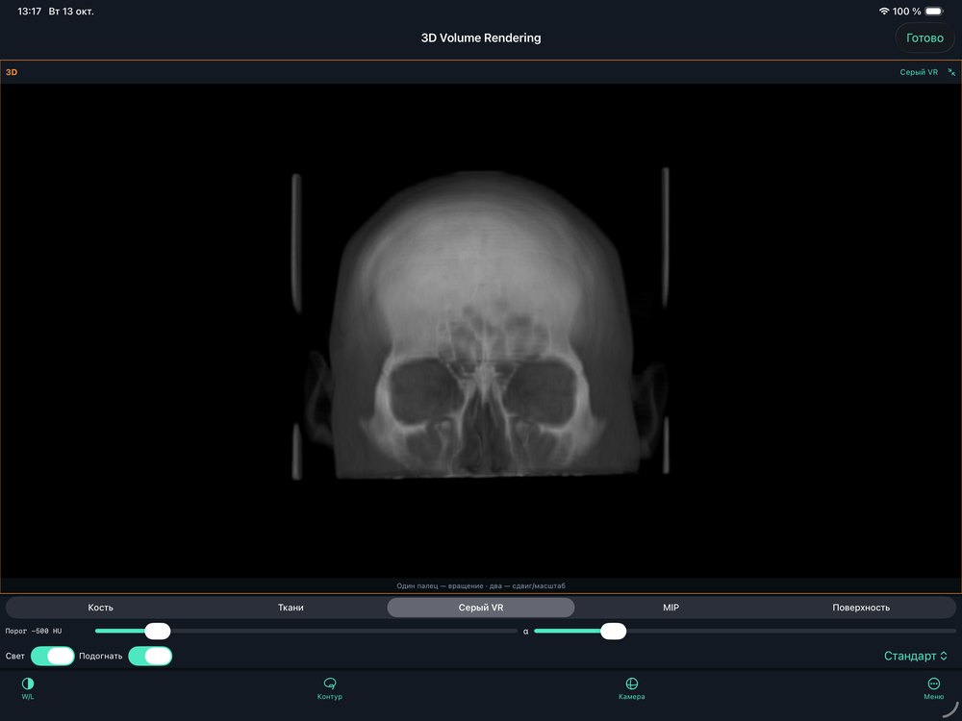Open the Камера camera options

(x=631, y=688)
